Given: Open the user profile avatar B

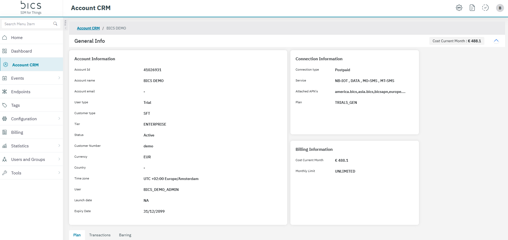Looking at the screenshot, I should point(500,8).
